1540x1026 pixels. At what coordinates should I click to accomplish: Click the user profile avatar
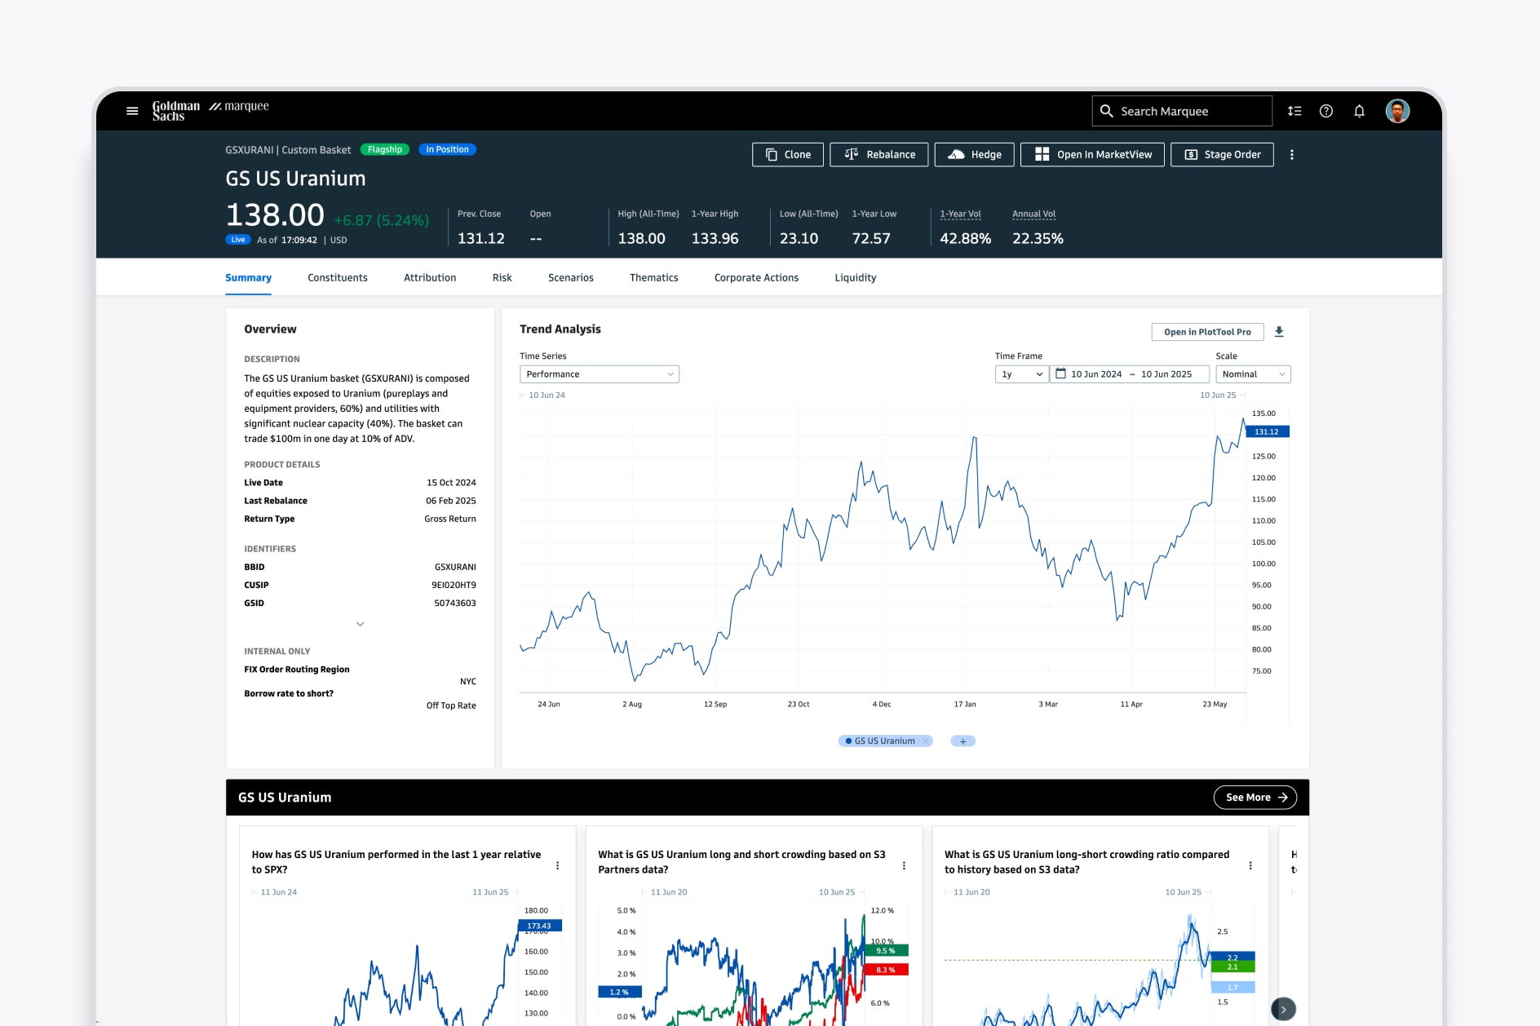click(1396, 111)
